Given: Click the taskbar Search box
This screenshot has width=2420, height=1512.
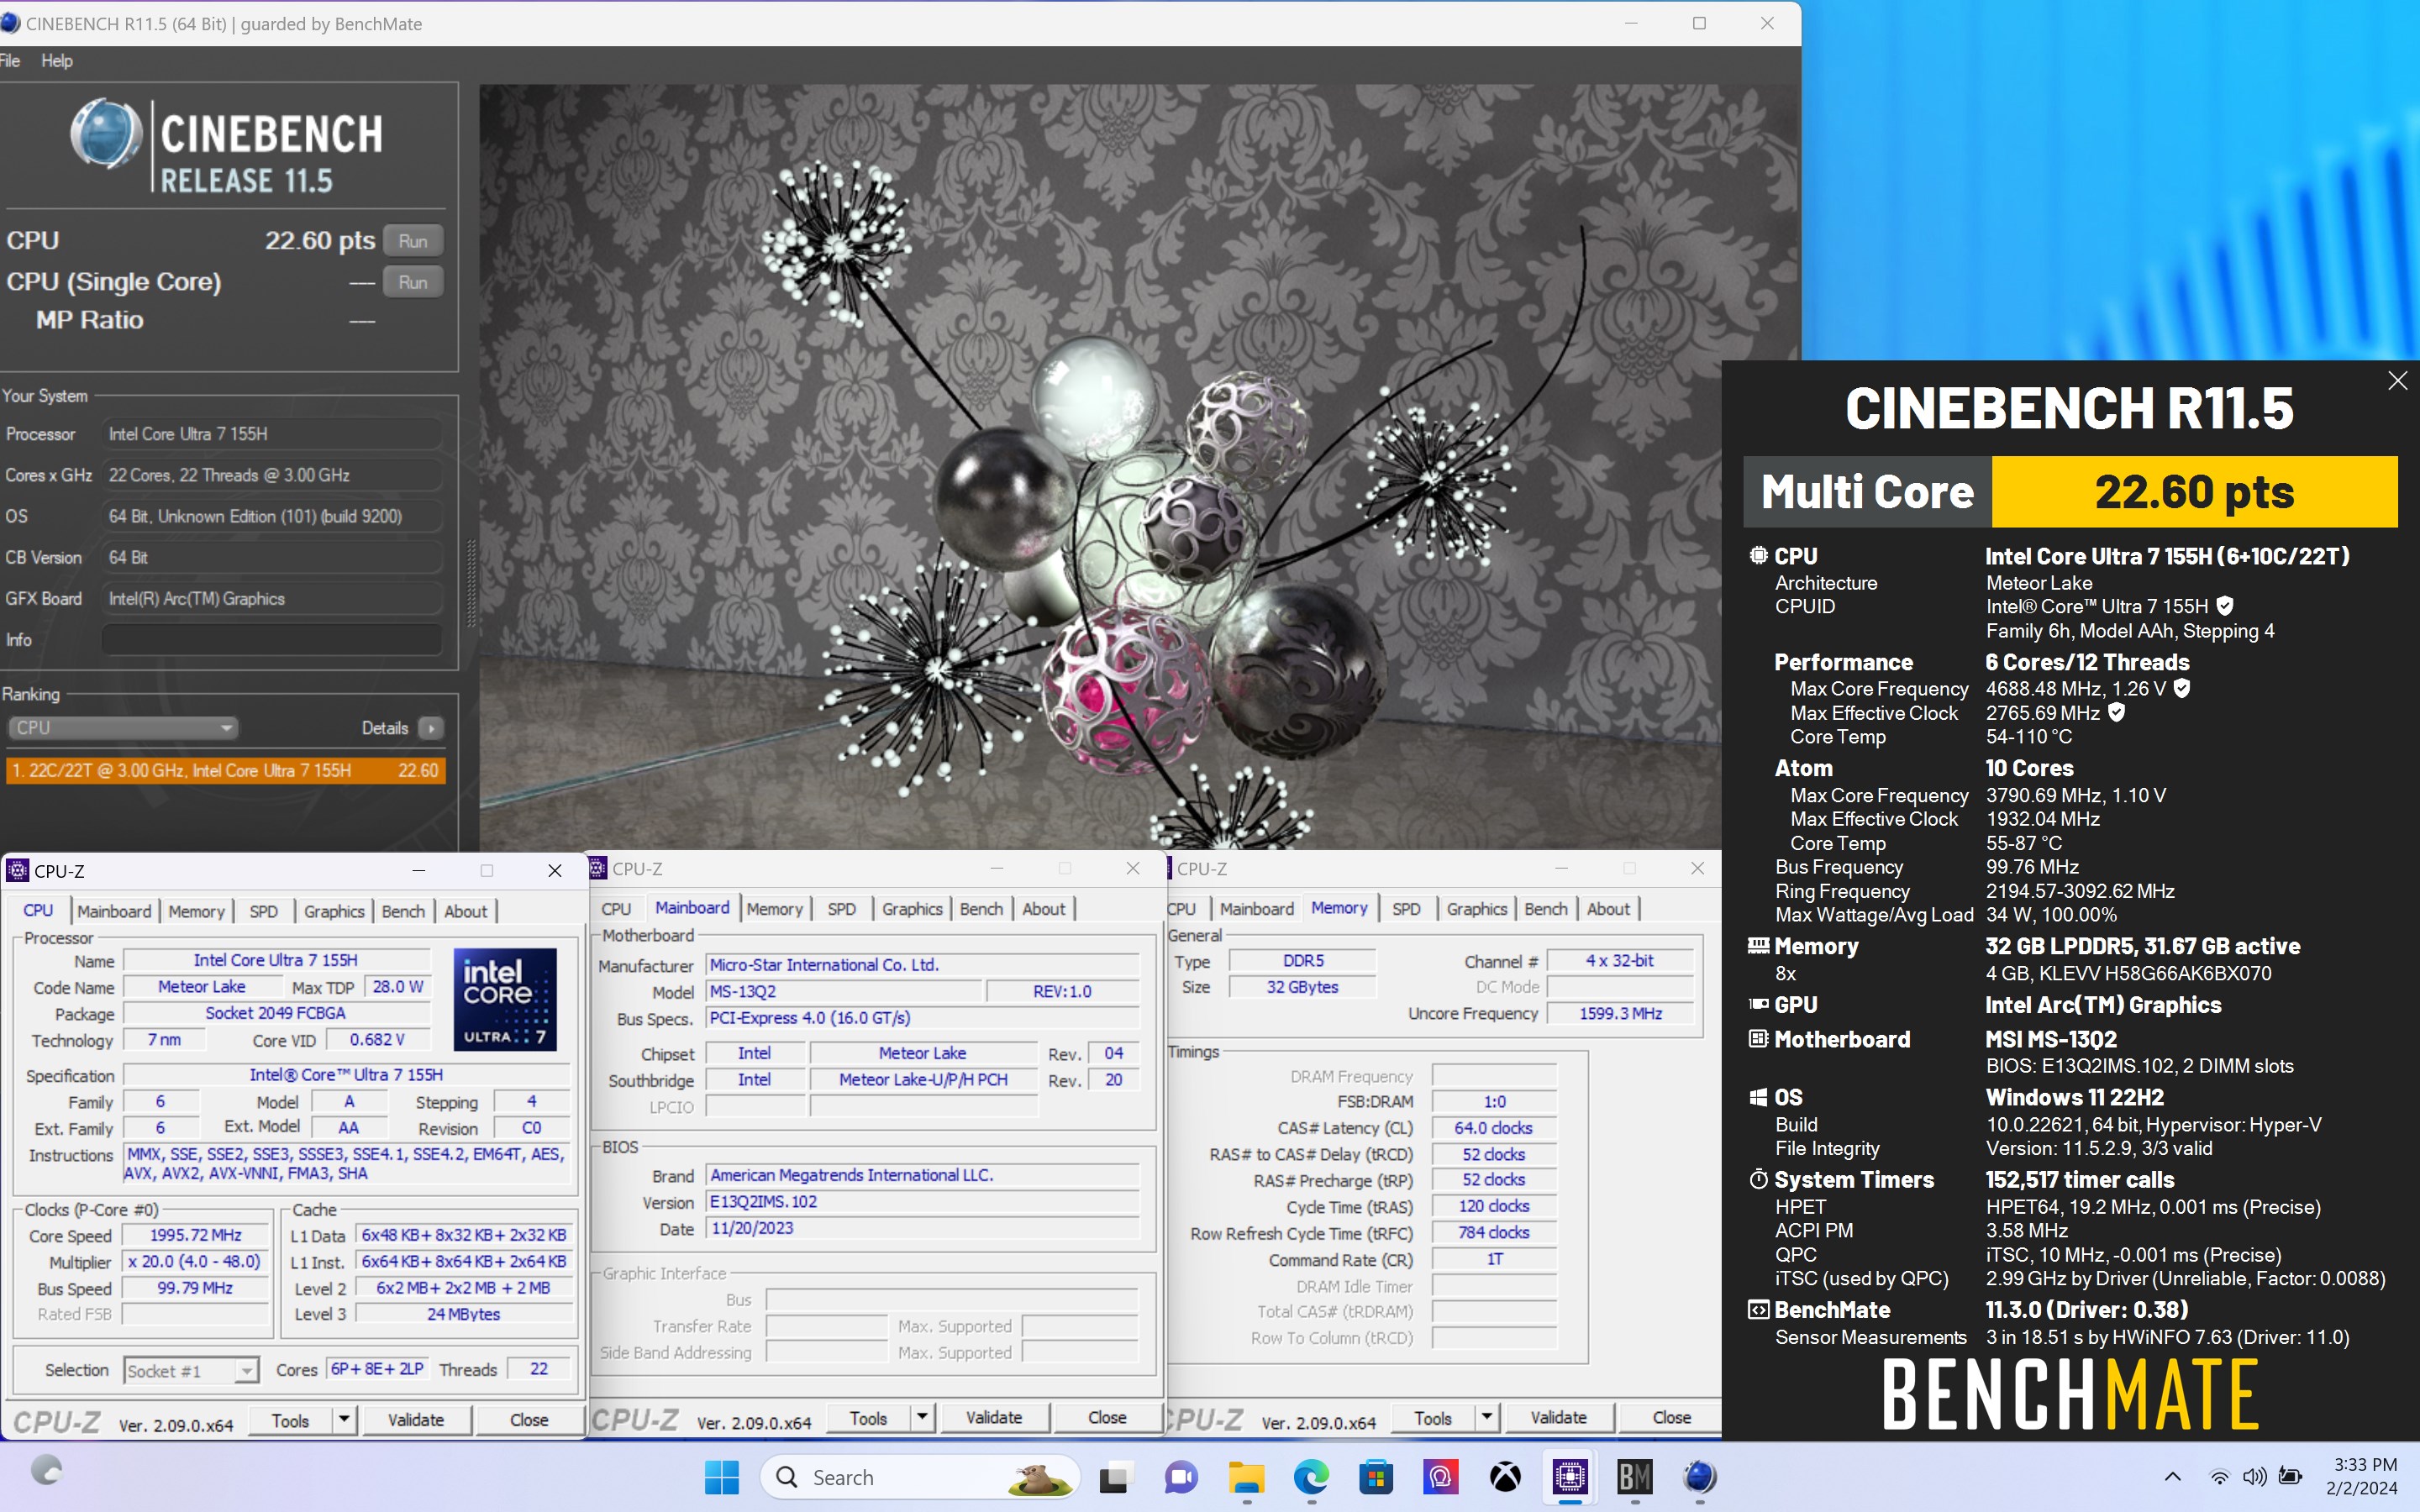Looking at the screenshot, I should (920, 1477).
